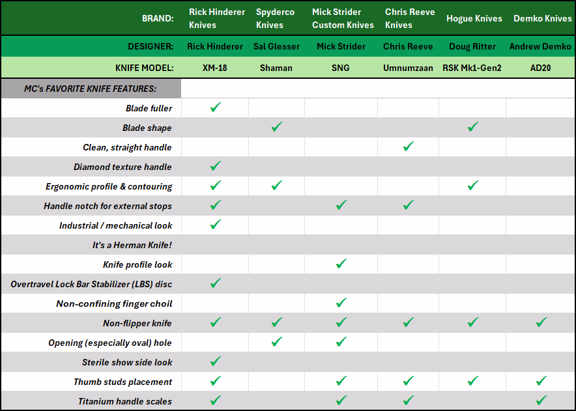Select the Sal Glesser designer cell

pos(276,46)
